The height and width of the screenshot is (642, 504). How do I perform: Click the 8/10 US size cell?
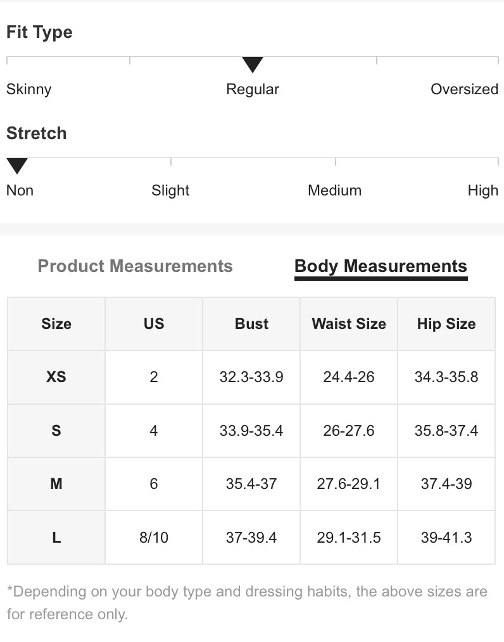point(154,538)
